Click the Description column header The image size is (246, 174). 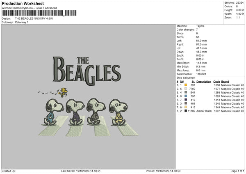click(x=204, y=82)
